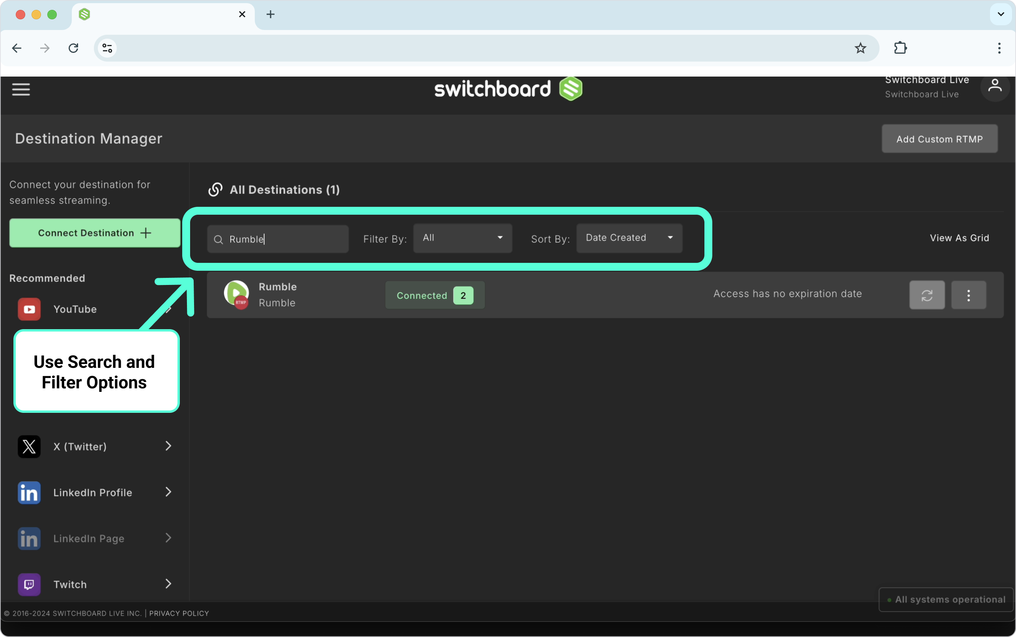Open the Privacy Policy link

click(179, 613)
